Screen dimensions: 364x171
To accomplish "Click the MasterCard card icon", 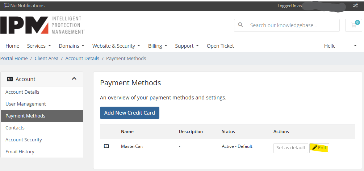I will pos(106,146).
